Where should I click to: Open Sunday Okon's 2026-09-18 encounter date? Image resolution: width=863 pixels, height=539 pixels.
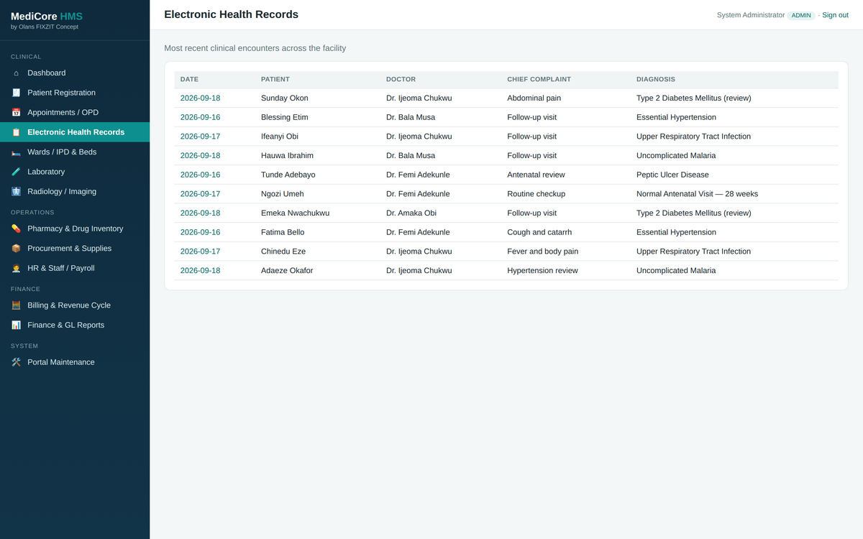tap(200, 98)
